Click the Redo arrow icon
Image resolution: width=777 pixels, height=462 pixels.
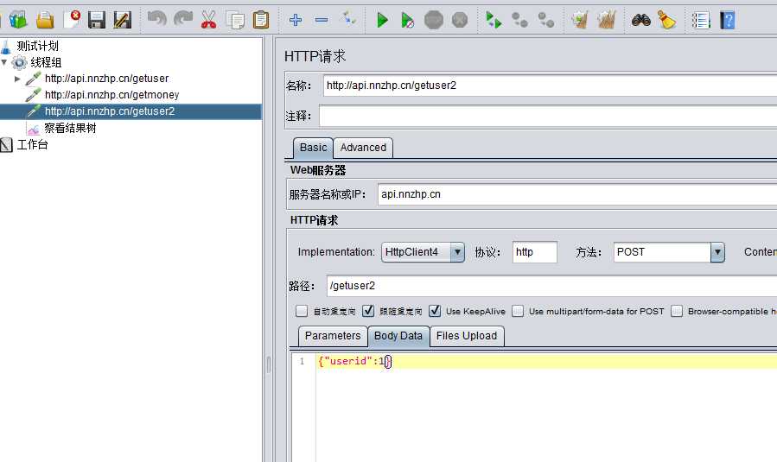point(183,20)
